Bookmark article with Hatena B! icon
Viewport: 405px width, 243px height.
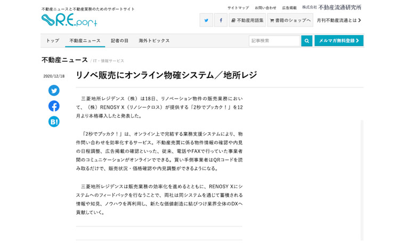click(54, 122)
